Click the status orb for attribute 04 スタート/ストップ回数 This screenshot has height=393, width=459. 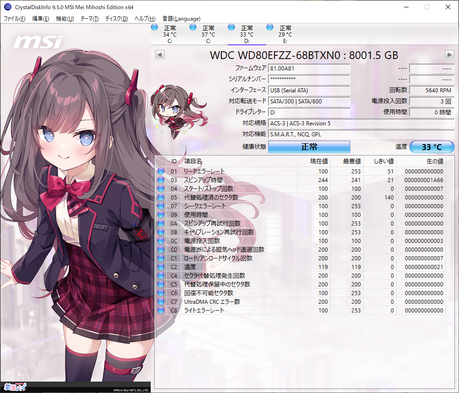click(x=161, y=188)
